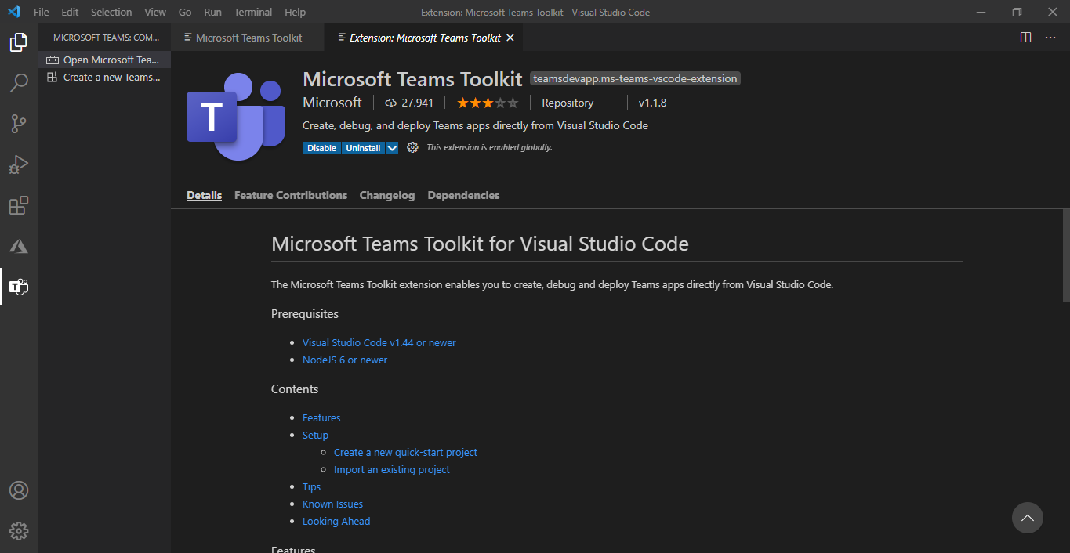The height and width of the screenshot is (553, 1070).
Task: Switch to the Changelog tab
Action: tap(386, 195)
